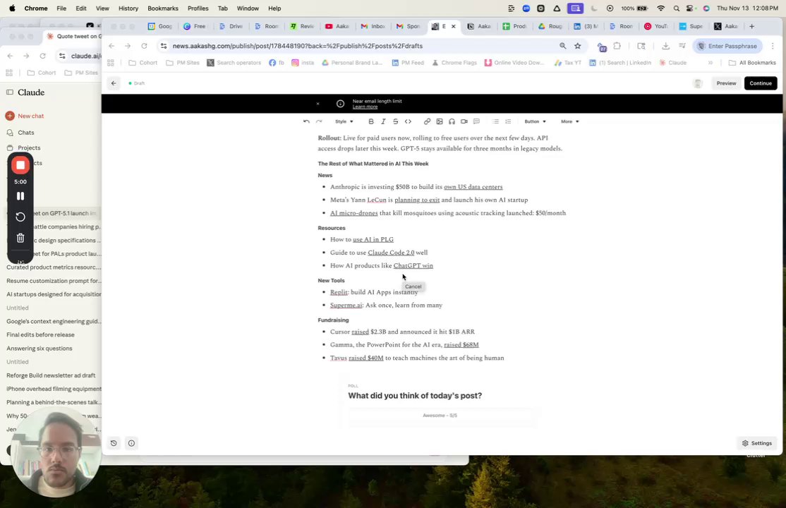The width and height of the screenshot is (786, 508).
Task: Click the 'raised $68M' link
Action: point(461,345)
